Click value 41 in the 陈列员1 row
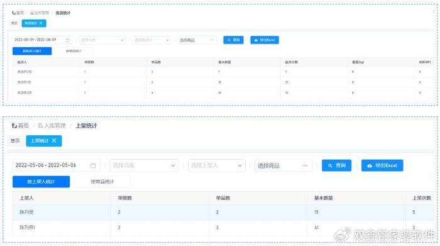 (x=316, y=228)
